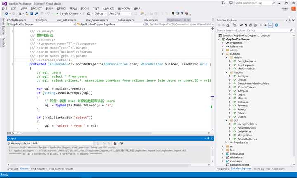Open the ANALYZE menu

(x=108, y=9)
